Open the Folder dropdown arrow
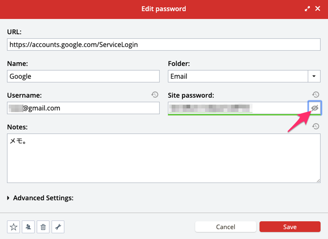 pyautogui.click(x=314, y=76)
